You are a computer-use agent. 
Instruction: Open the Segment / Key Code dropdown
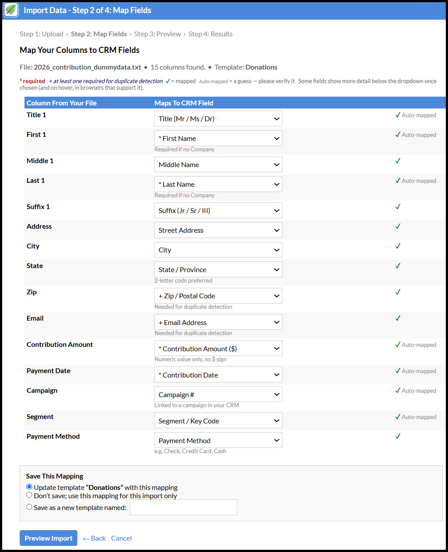point(218,421)
